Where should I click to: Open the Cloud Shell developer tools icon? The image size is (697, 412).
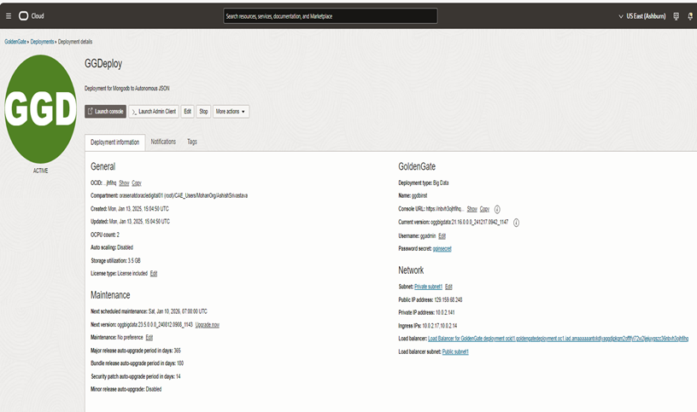676,16
